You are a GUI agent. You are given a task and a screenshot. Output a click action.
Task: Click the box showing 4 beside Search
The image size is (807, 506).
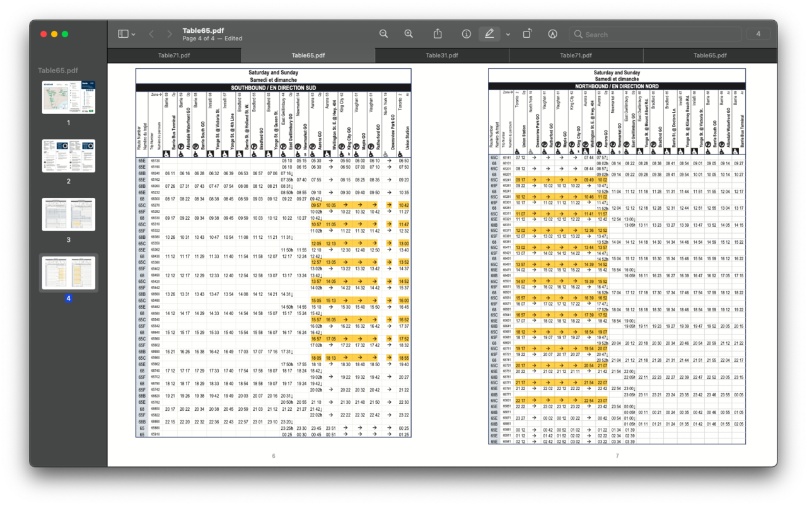point(758,34)
